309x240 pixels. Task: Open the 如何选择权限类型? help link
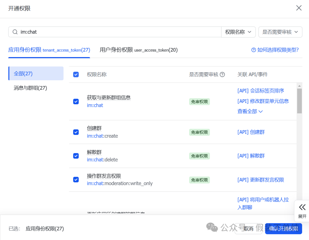(x=275, y=50)
